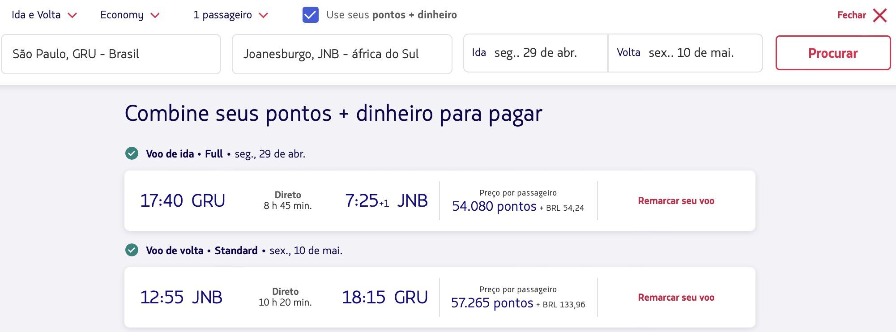
Task: Click chevron arrow next to 1 passageiro
Action: coord(264,16)
